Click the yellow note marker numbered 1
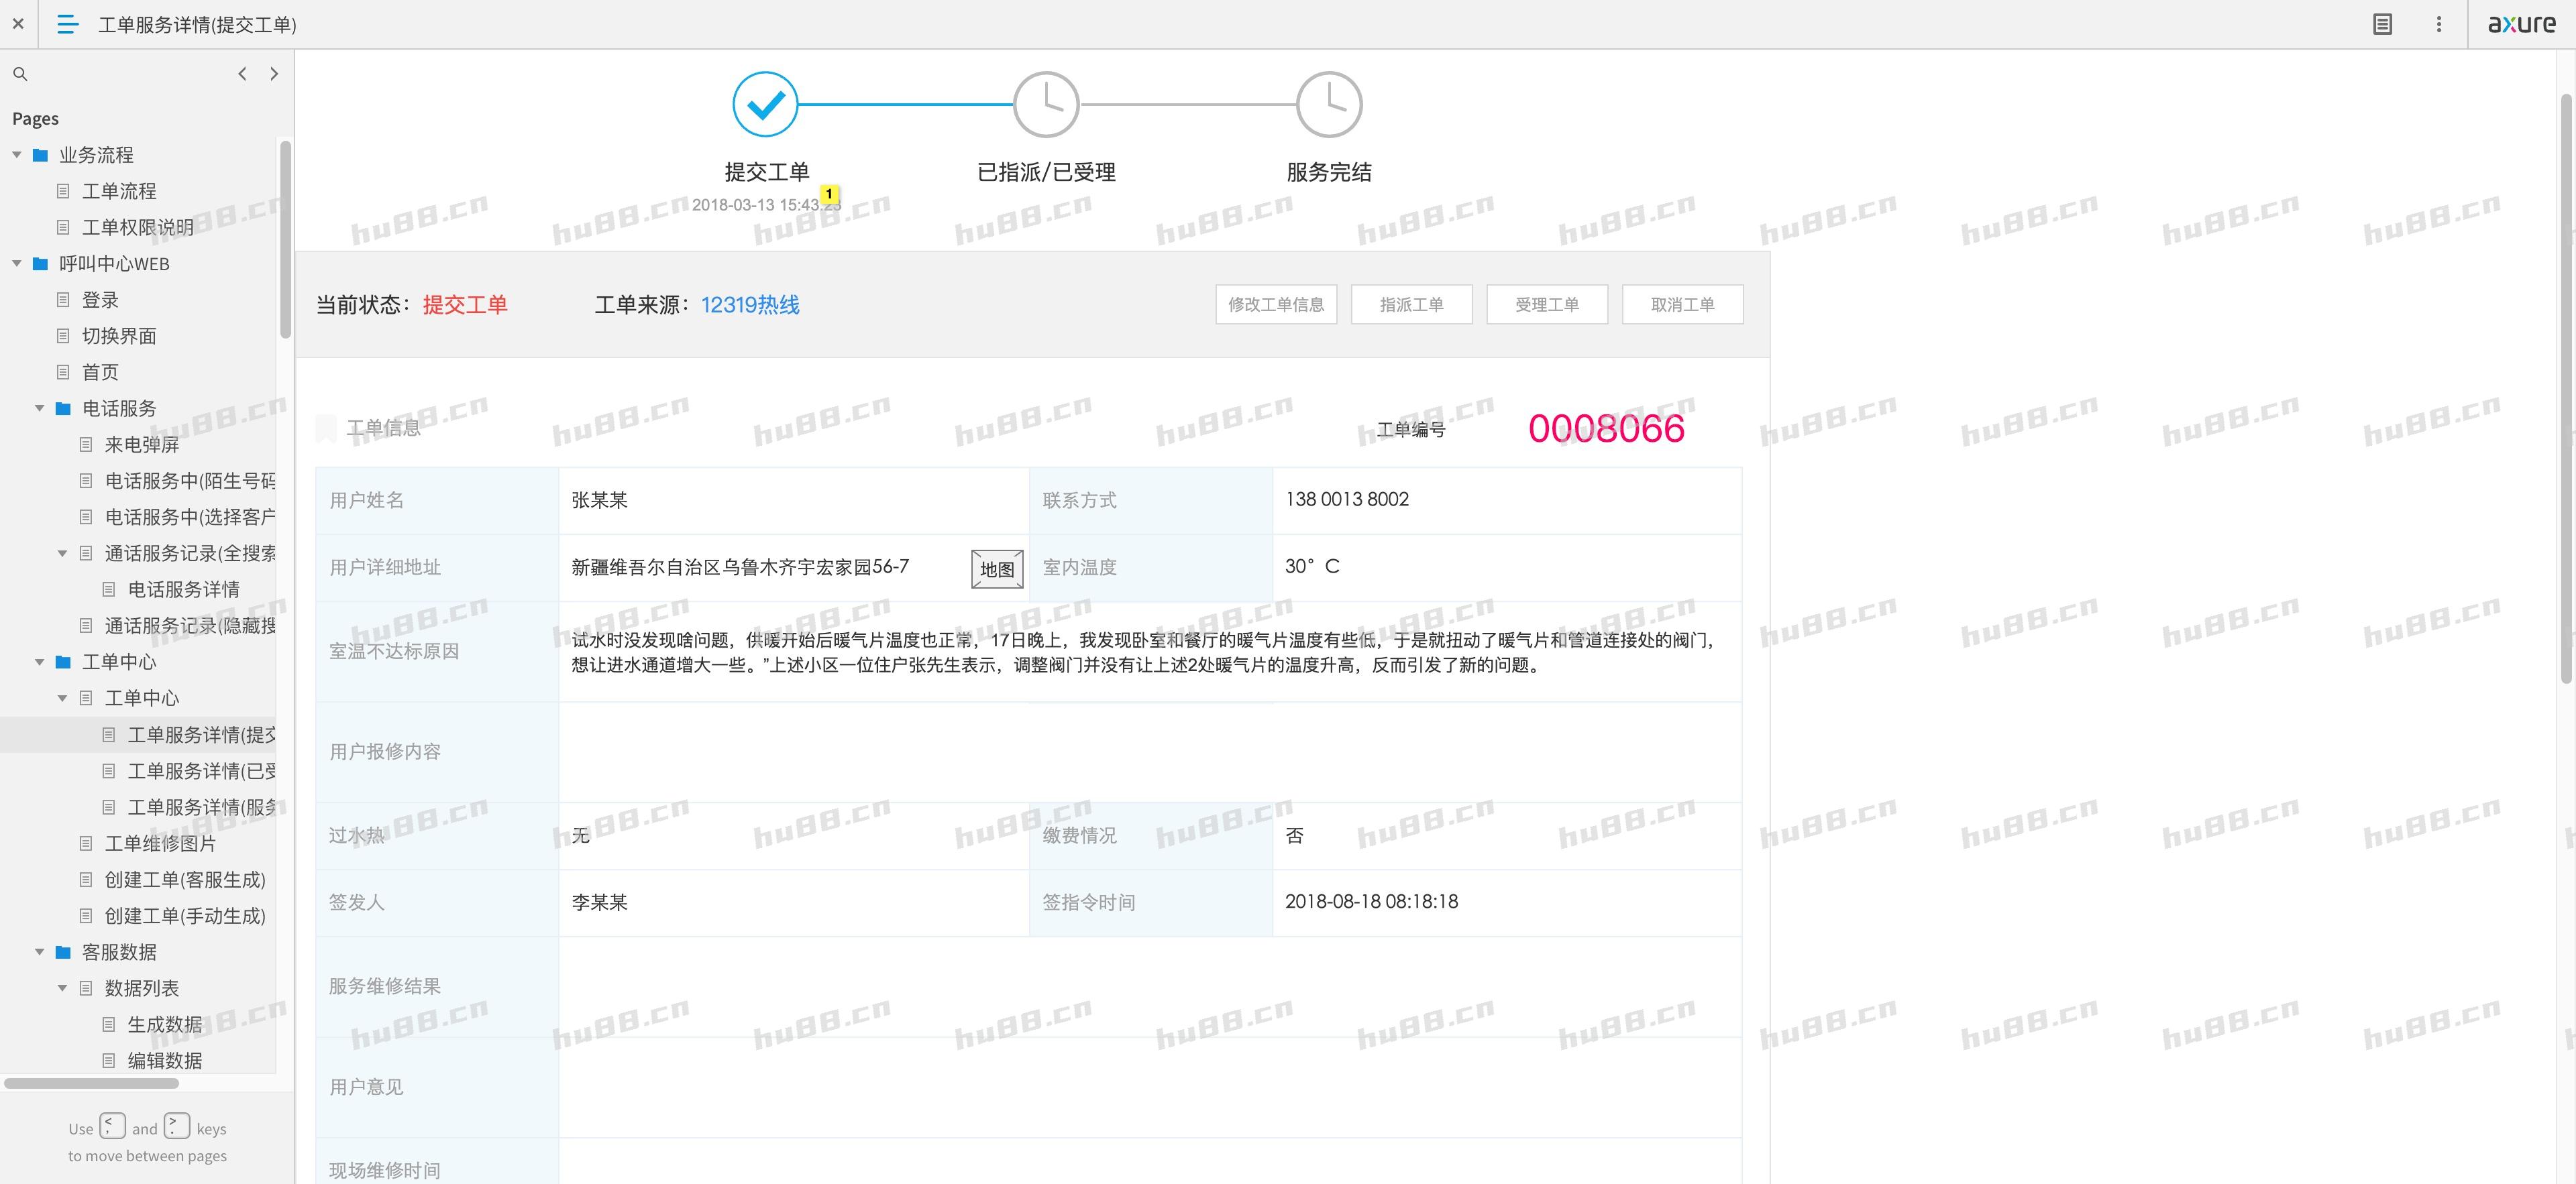Viewport: 2576px width, 1184px height. pos(829,194)
